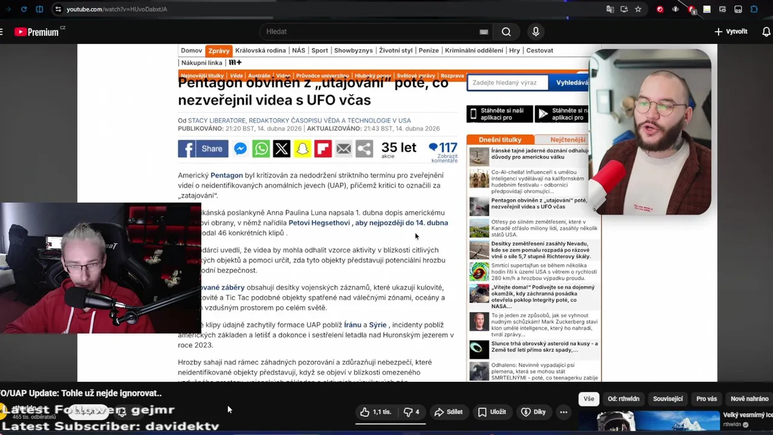Open the Sdílet share dialog

pyautogui.click(x=449, y=412)
